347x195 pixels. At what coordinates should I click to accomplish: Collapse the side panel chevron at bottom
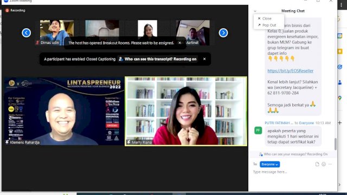click(x=340, y=185)
